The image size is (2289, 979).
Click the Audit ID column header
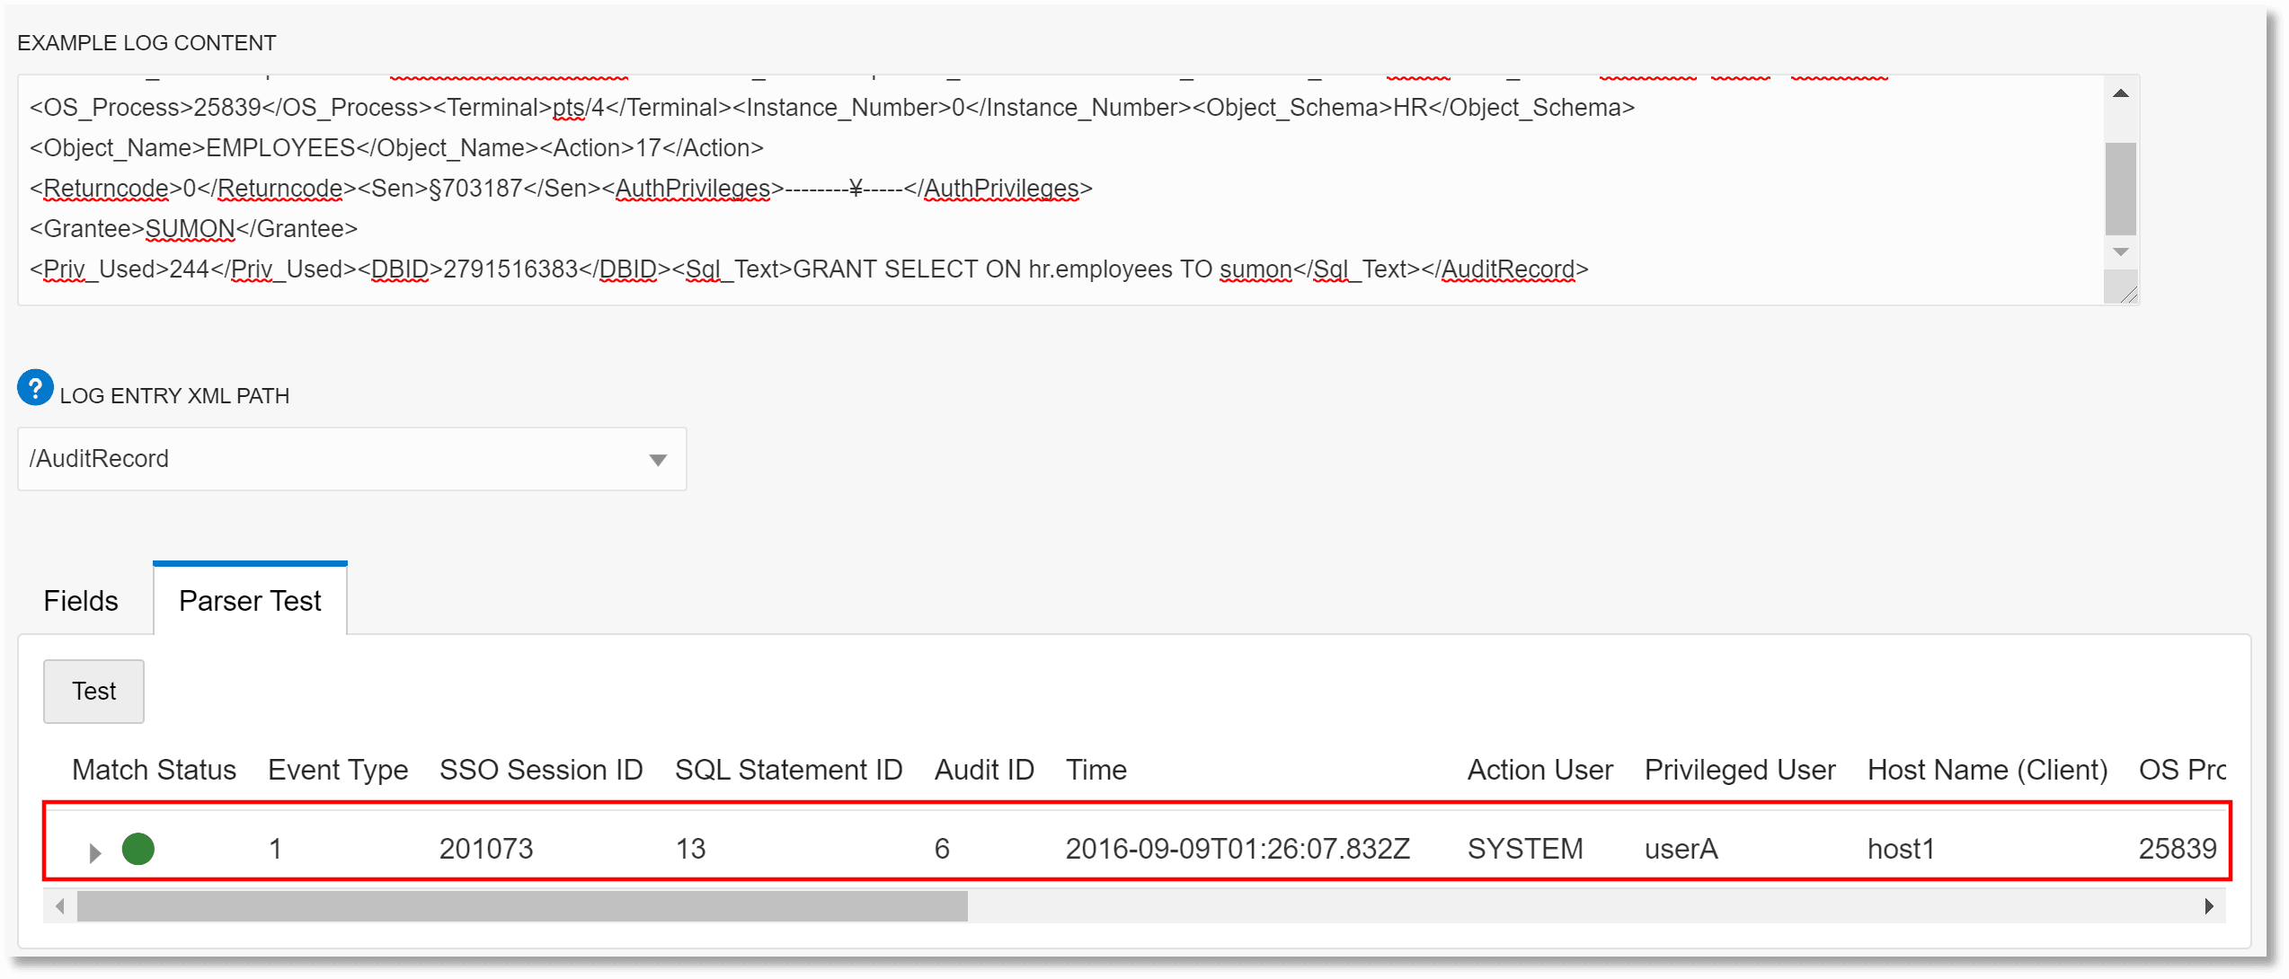point(983,770)
